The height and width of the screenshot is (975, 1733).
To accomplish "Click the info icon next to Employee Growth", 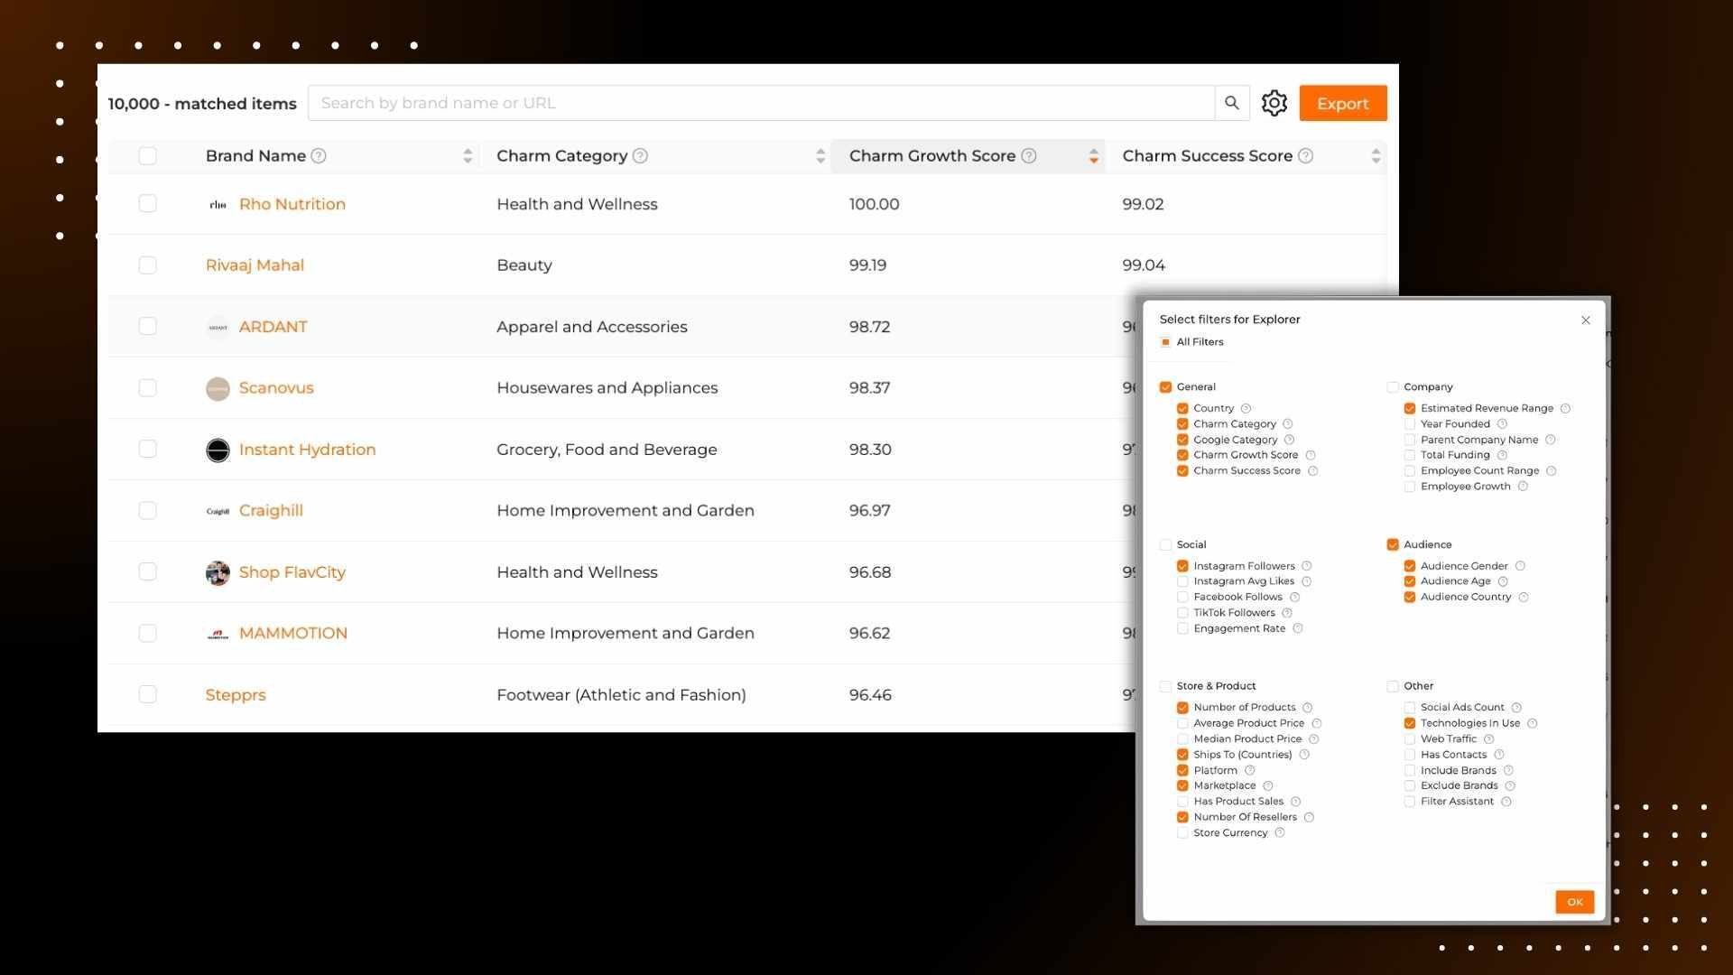I will coord(1523,487).
